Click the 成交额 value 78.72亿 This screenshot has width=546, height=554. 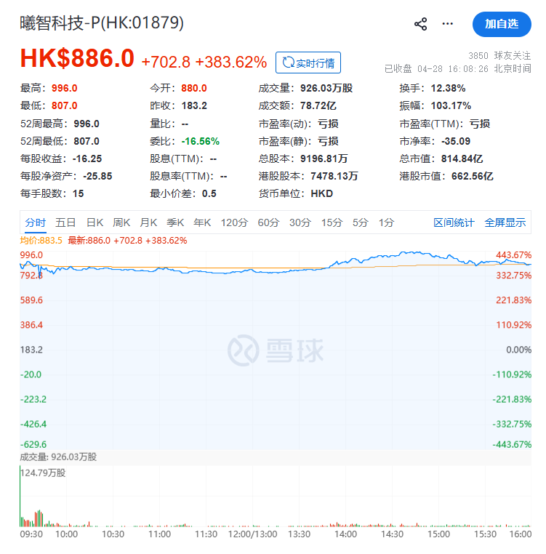click(x=318, y=105)
